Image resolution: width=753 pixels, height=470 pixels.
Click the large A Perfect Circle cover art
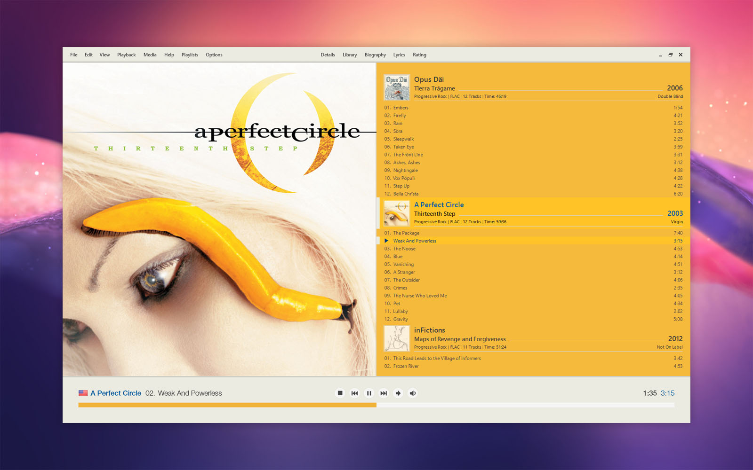pyautogui.click(x=219, y=219)
